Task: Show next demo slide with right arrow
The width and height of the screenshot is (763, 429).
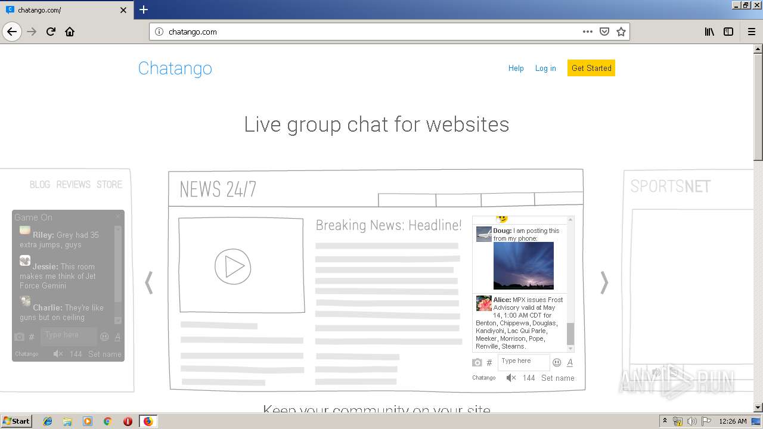Action: [604, 282]
